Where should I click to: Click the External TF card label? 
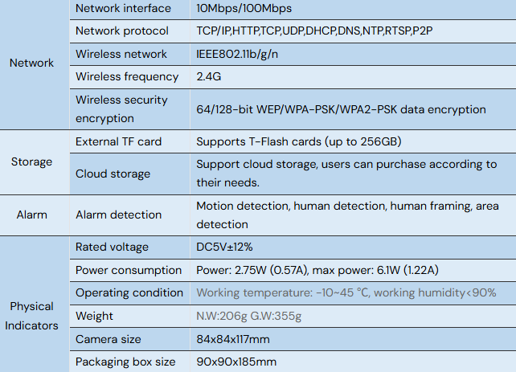[118, 141]
